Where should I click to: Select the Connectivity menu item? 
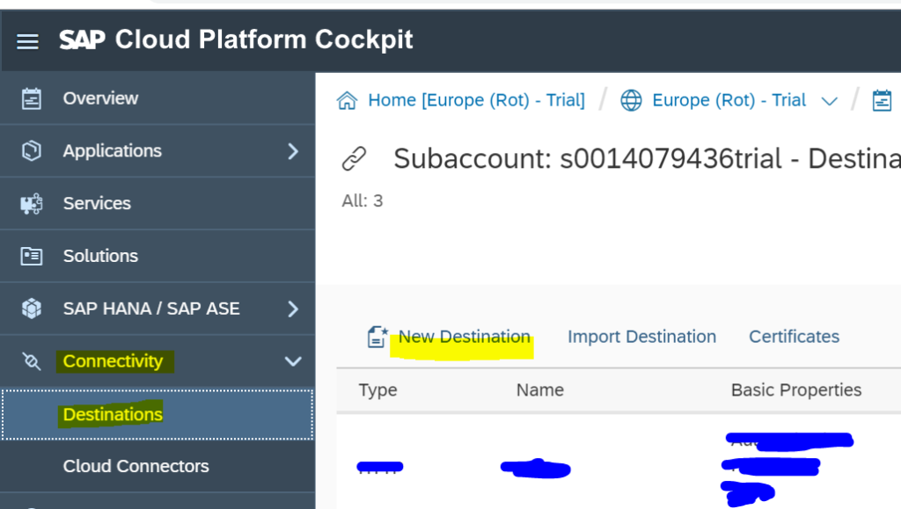[x=157, y=361]
